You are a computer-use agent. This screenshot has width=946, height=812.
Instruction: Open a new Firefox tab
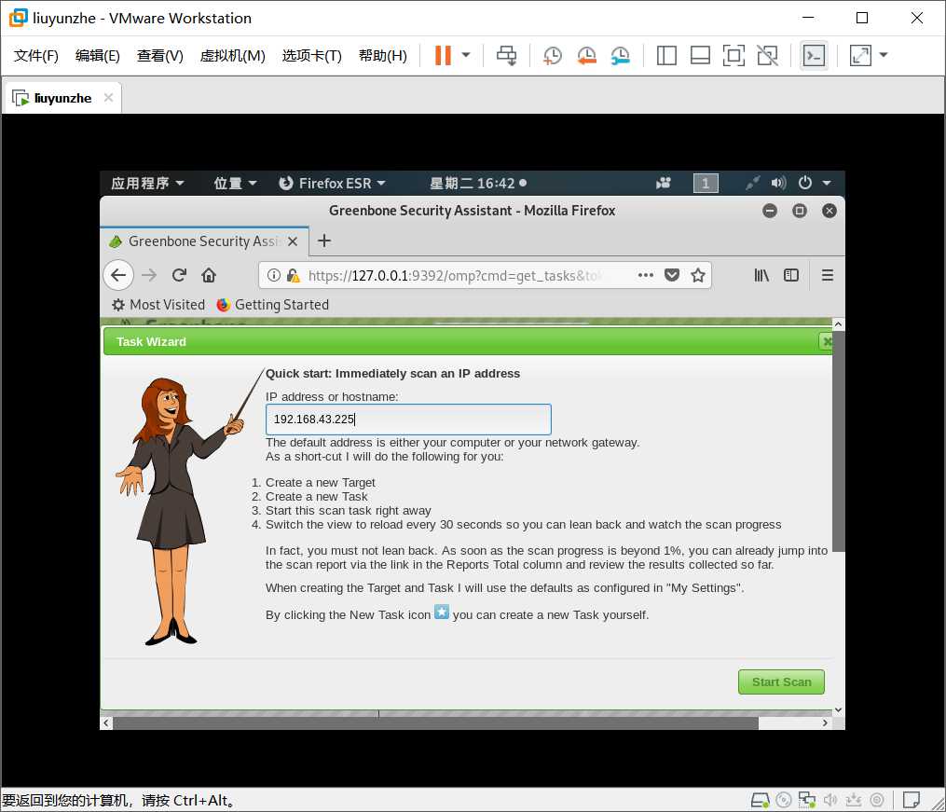[x=324, y=241]
